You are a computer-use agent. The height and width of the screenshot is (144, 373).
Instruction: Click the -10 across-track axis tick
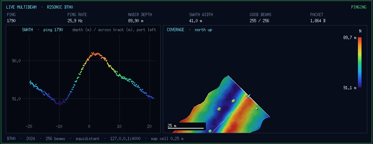click(x=59, y=126)
